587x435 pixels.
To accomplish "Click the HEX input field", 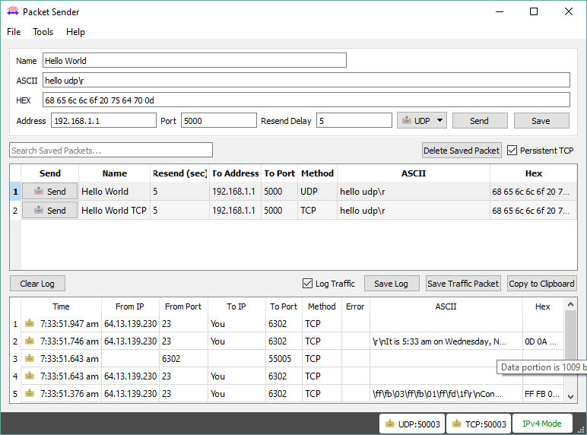I will tap(306, 100).
